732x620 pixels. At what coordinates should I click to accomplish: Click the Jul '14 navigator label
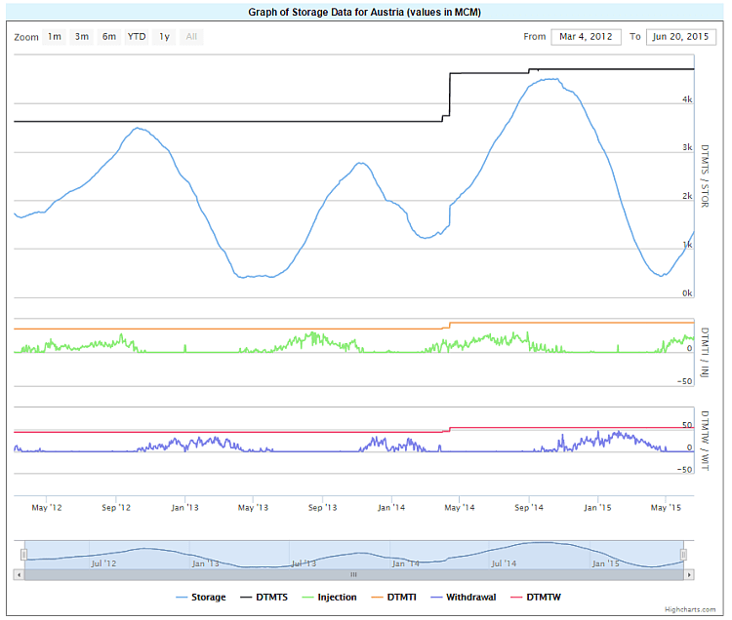(x=504, y=563)
